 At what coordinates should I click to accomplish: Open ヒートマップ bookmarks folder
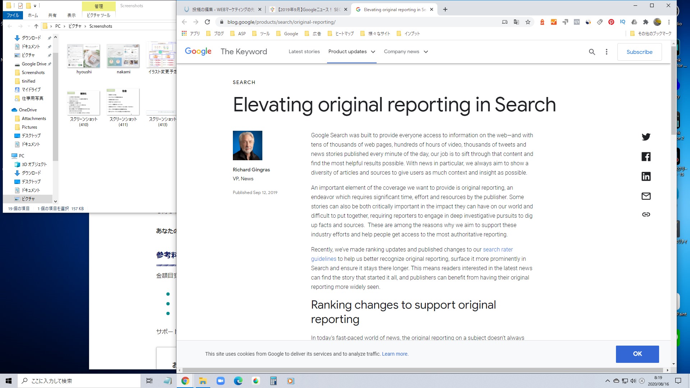[x=341, y=33]
